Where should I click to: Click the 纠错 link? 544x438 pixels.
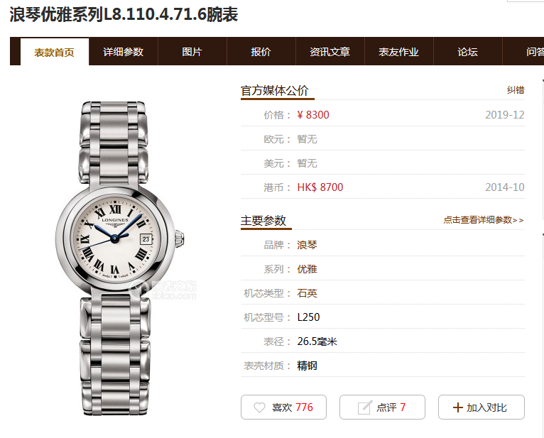[x=516, y=90]
